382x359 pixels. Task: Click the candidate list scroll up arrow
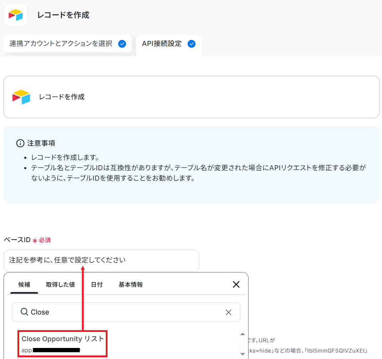click(x=242, y=334)
